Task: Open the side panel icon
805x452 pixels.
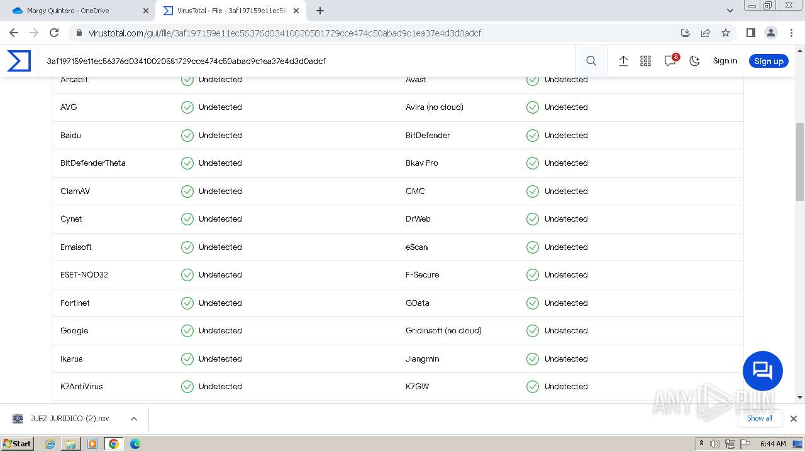Action: coord(750,33)
